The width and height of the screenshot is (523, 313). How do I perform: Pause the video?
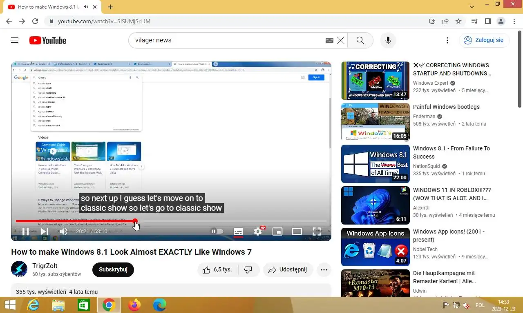tap(25, 231)
